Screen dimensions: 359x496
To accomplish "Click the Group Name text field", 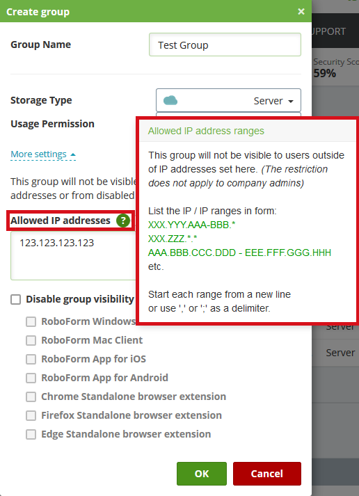I will click(x=225, y=45).
